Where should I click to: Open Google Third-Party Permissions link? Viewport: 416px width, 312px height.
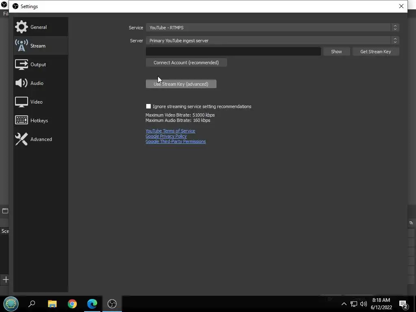tap(175, 141)
